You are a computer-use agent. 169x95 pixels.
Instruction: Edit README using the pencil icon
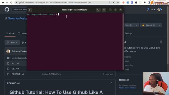point(111,83)
